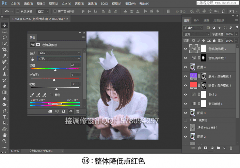240x168 pixels.
Task: Select the 图层 3 layer
Action: (209, 113)
